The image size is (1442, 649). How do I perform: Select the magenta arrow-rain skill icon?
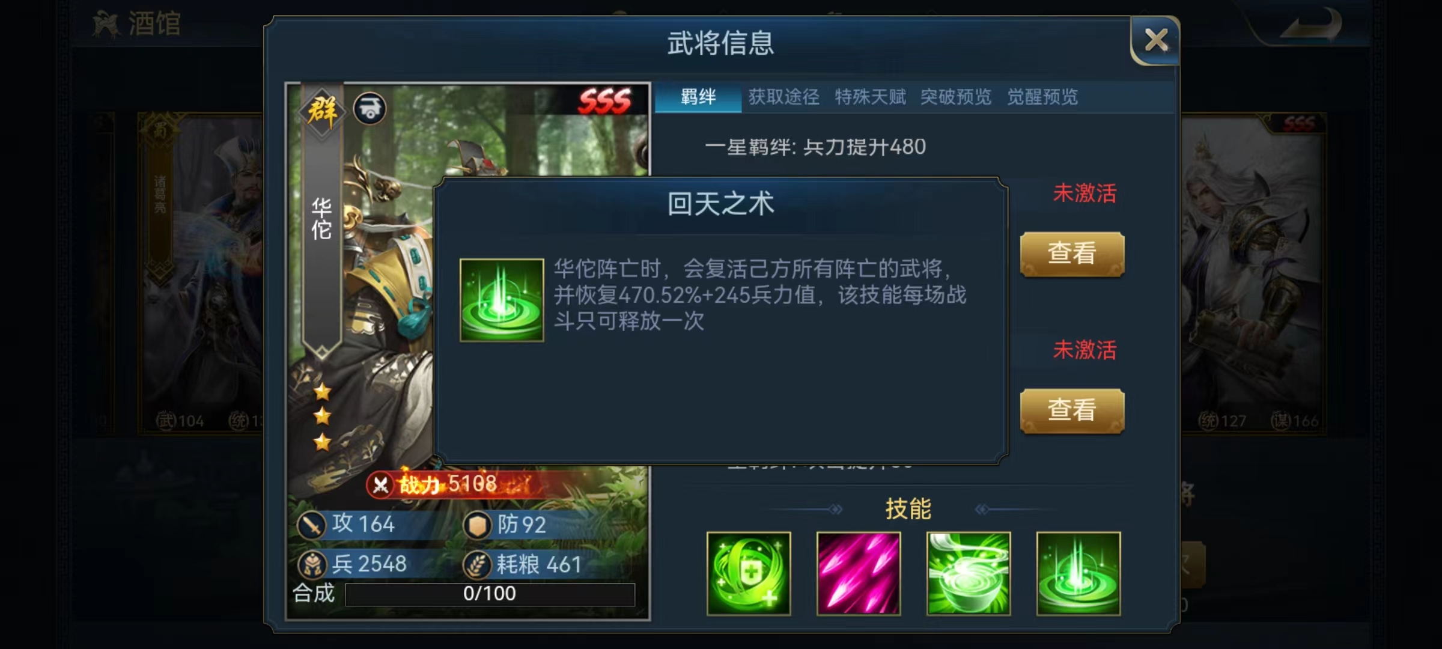[x=859, y=573]
